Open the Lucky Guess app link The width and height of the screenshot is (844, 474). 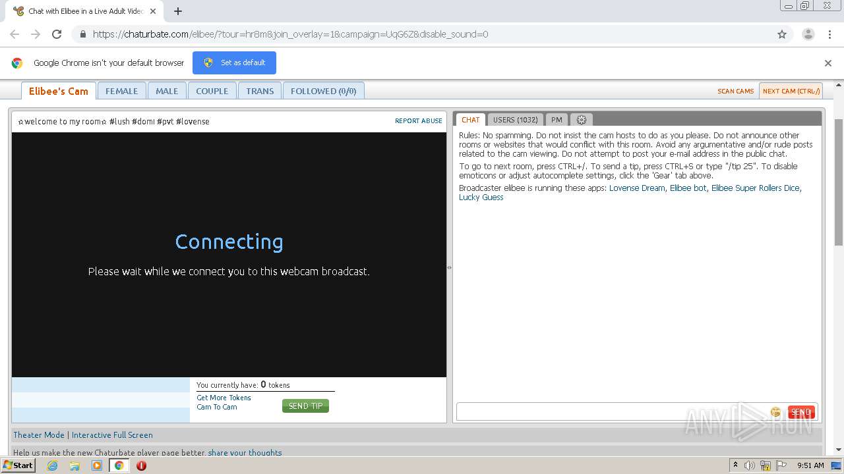[481, 197]
